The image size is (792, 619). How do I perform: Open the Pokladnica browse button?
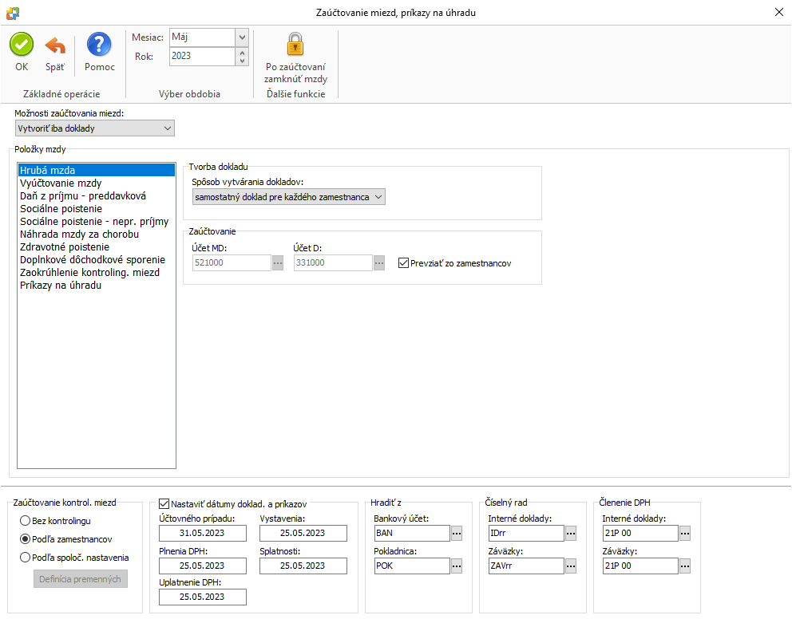point(457,566)
